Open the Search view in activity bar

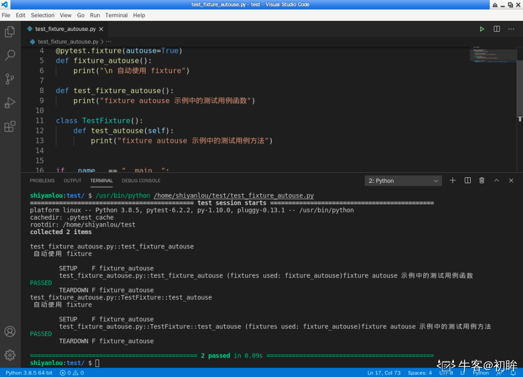click(10, 55)
